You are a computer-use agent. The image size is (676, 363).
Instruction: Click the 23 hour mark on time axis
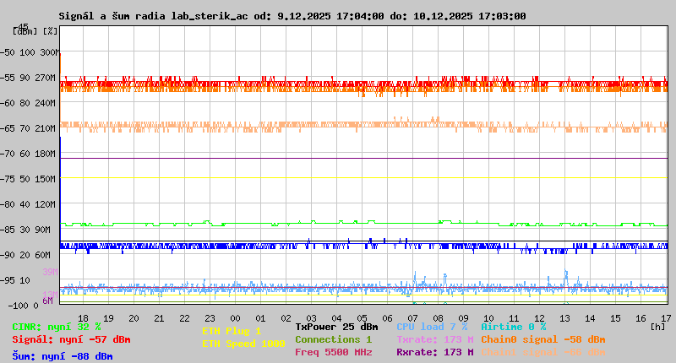[184, 318]
